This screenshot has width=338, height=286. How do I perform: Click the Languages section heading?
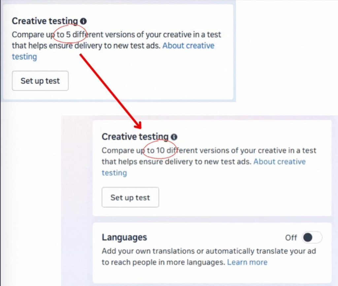tap(124, 237)
